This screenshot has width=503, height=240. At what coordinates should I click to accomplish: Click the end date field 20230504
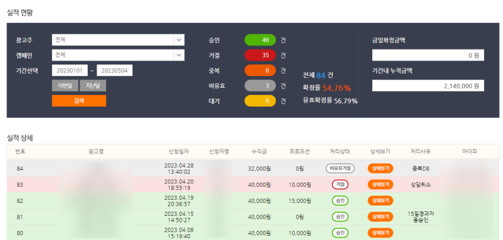[115, 70]
